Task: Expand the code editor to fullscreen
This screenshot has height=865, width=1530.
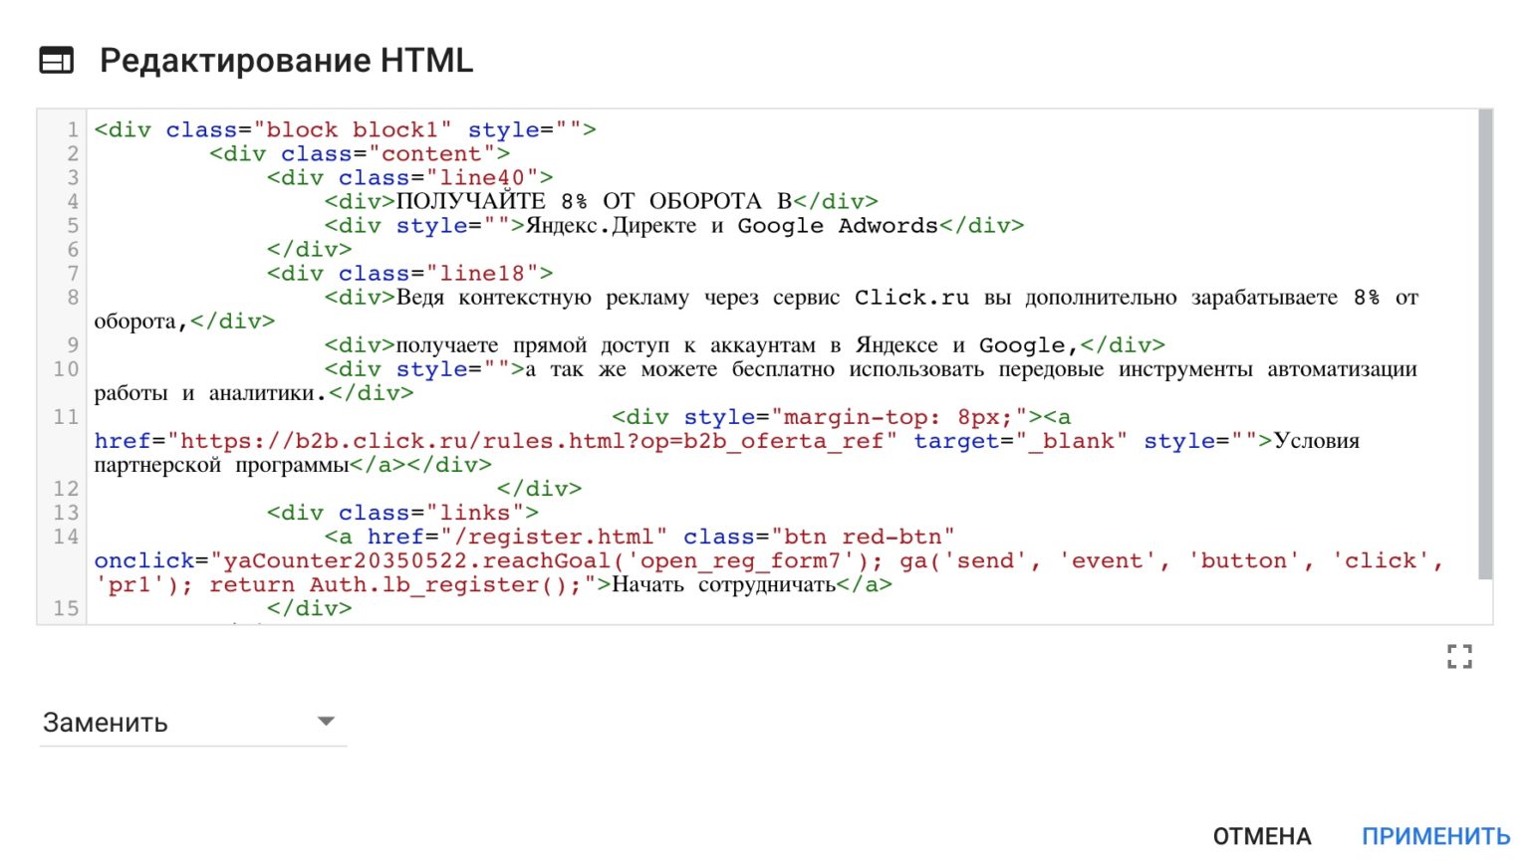Action: 1460,656
